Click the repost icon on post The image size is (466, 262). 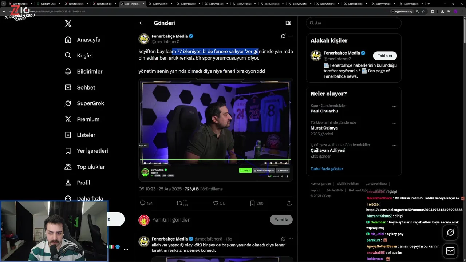pyautogui.click(x=179, y=203)
